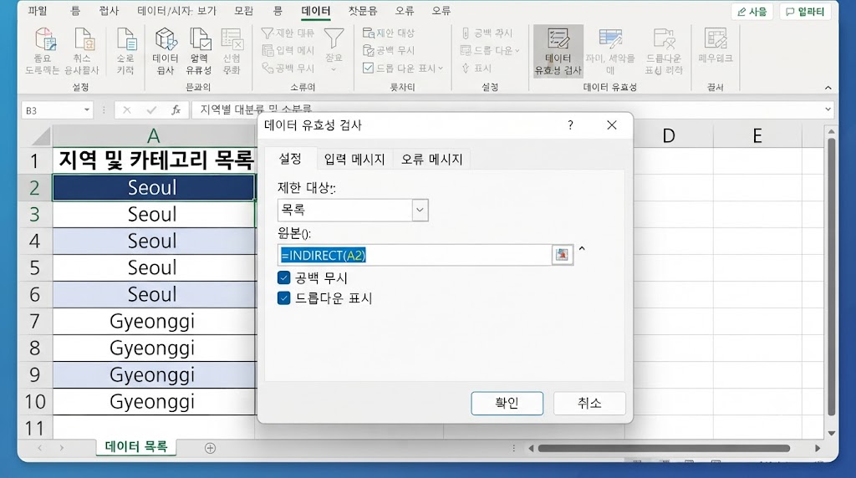Click the formula bar cancel X icon
Screen dimensions: 856x478
127,110
